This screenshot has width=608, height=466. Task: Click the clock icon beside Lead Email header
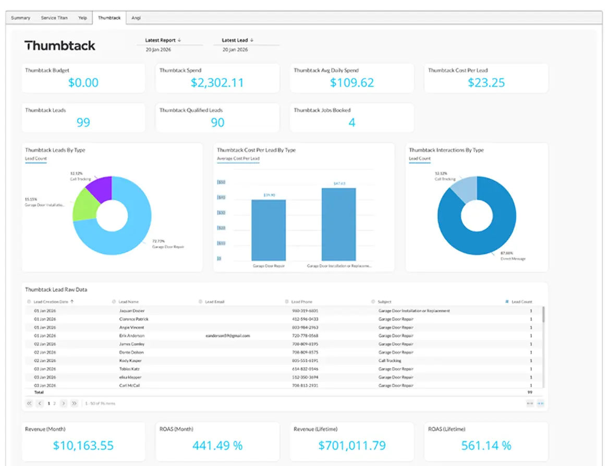click(201, 301)
